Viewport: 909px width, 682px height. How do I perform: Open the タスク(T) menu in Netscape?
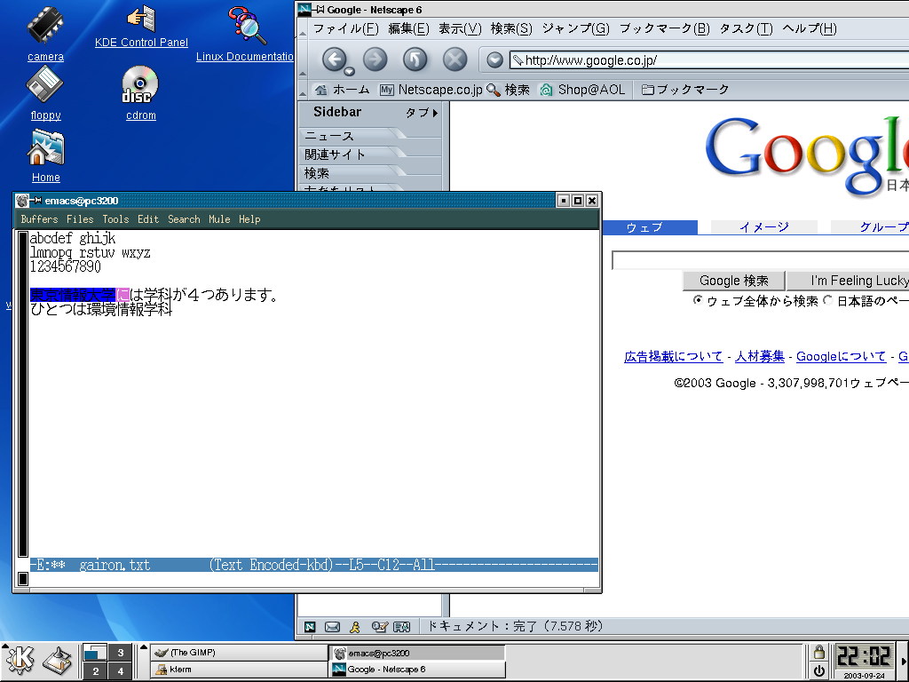pos(746,28)
